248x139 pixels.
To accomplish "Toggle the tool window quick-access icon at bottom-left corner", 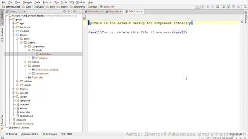I will pyautogui.click(x=2, y=138).
